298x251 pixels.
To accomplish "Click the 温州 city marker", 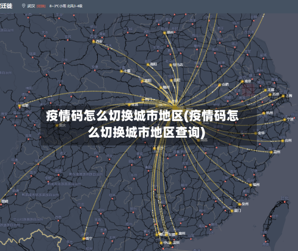I will pos(271,152).
